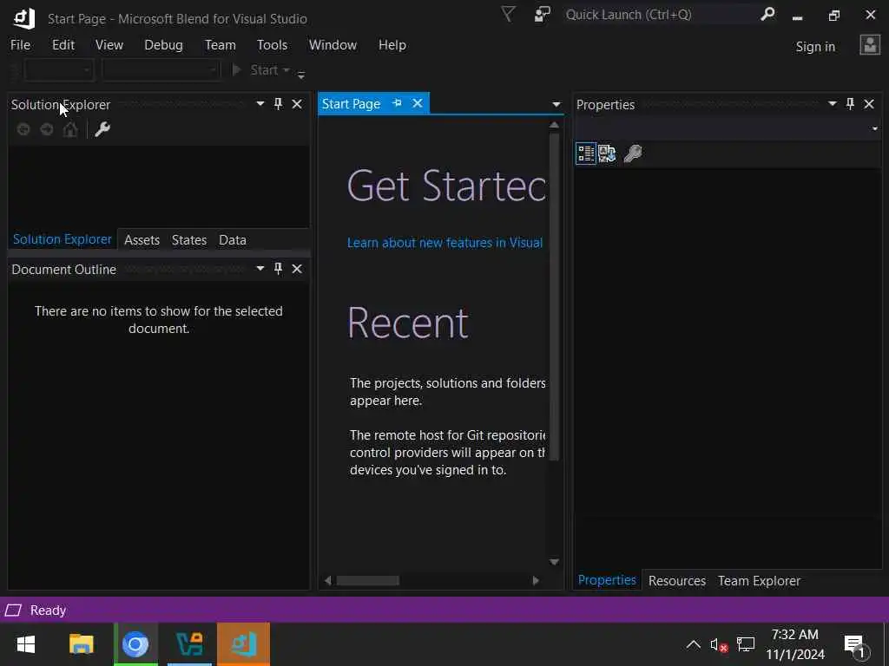
Task: Click the Home icon in Solution Explorer
Action: point(70,130)
